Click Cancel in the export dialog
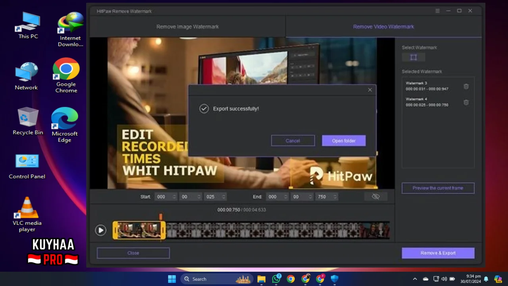This screenshot has width=508, height=286. [293, 141]
